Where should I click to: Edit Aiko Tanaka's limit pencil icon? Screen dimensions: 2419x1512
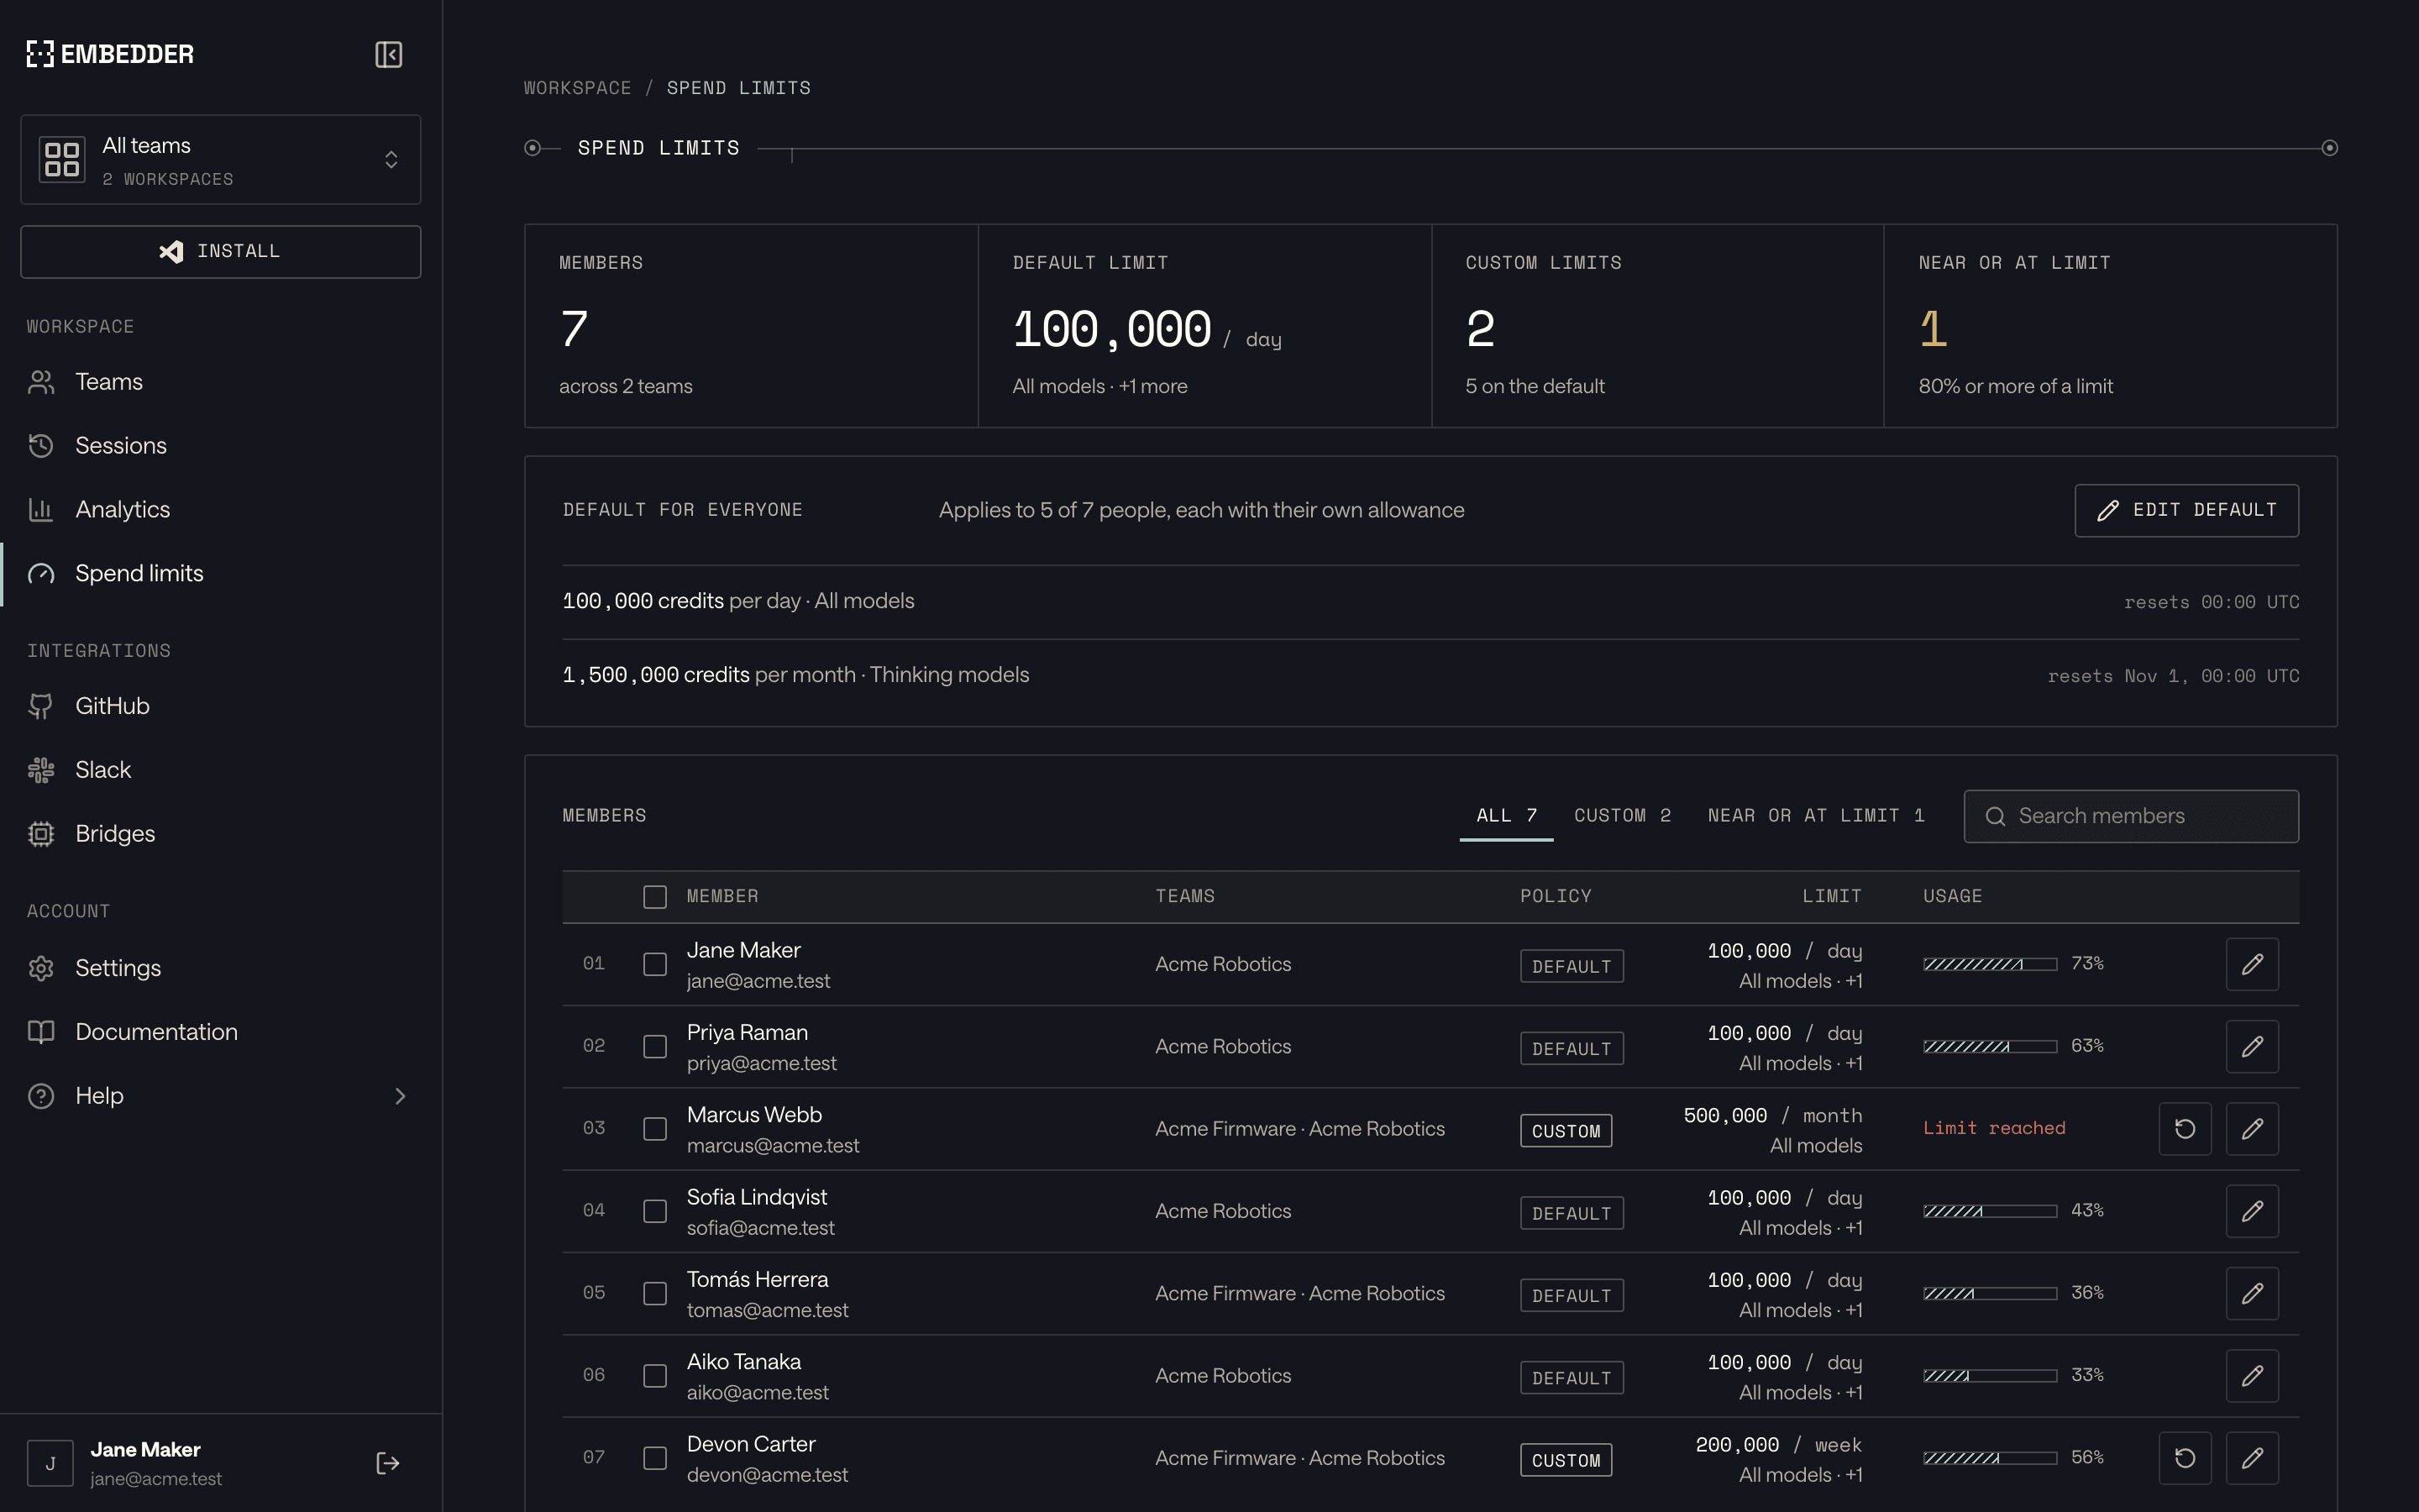(2252, 1375)
